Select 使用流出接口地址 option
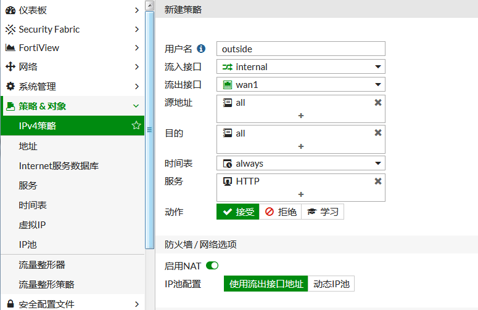The height and width of the screenshot is (310, 478). click(266, 284)
